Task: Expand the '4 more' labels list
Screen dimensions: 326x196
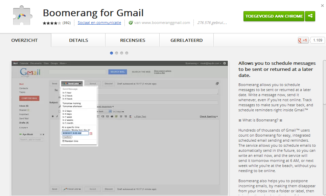Action: 24,128
